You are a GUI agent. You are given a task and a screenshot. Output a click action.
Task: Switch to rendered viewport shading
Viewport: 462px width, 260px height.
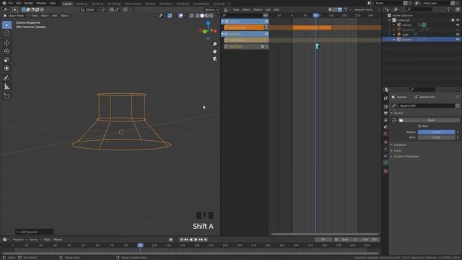coord(212,16)
